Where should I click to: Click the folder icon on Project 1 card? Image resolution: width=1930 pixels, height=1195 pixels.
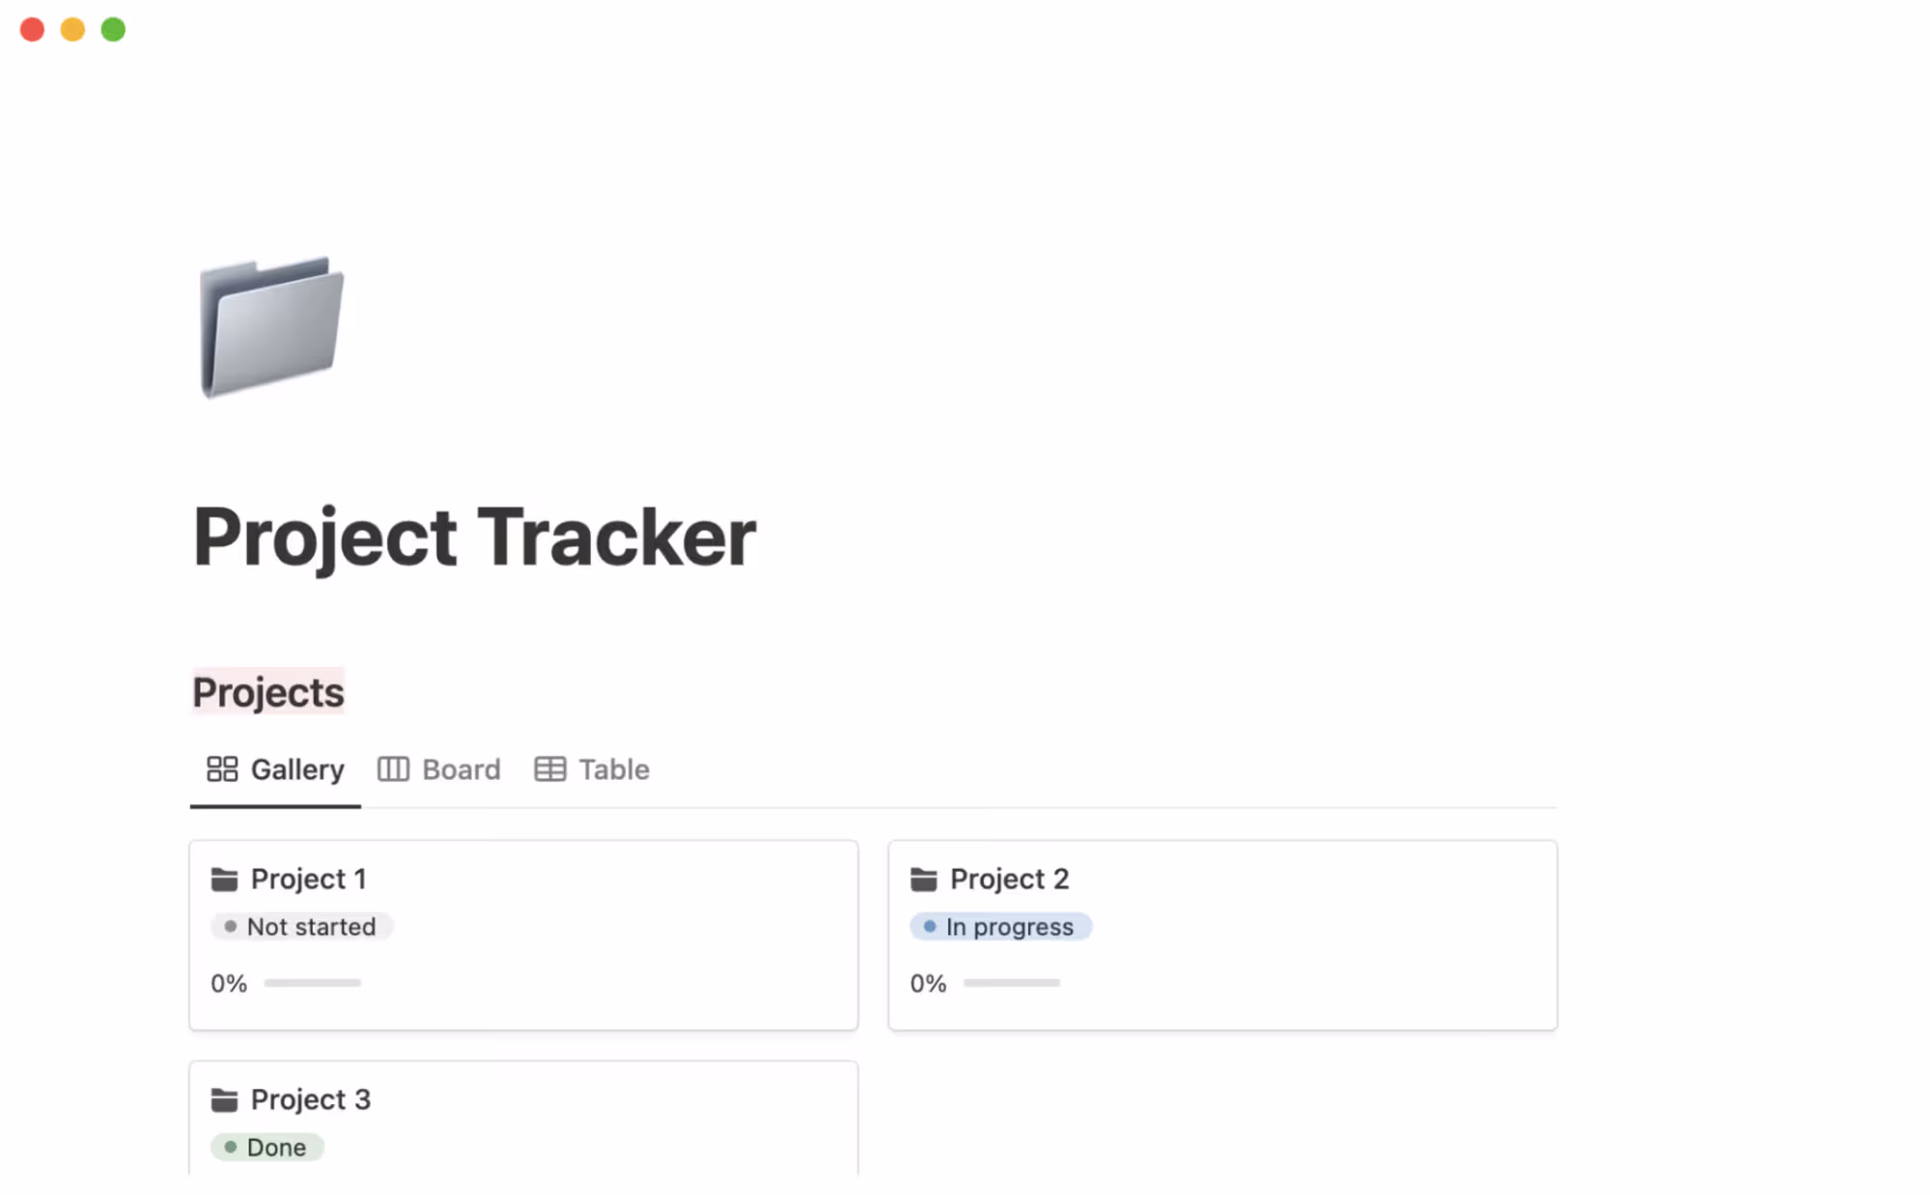coord(224,878)
